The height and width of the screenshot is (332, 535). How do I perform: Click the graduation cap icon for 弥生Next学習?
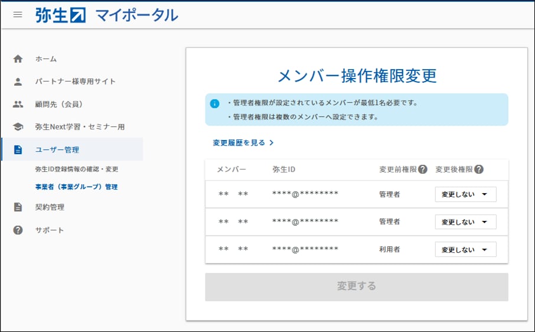(x=18, y=127)
